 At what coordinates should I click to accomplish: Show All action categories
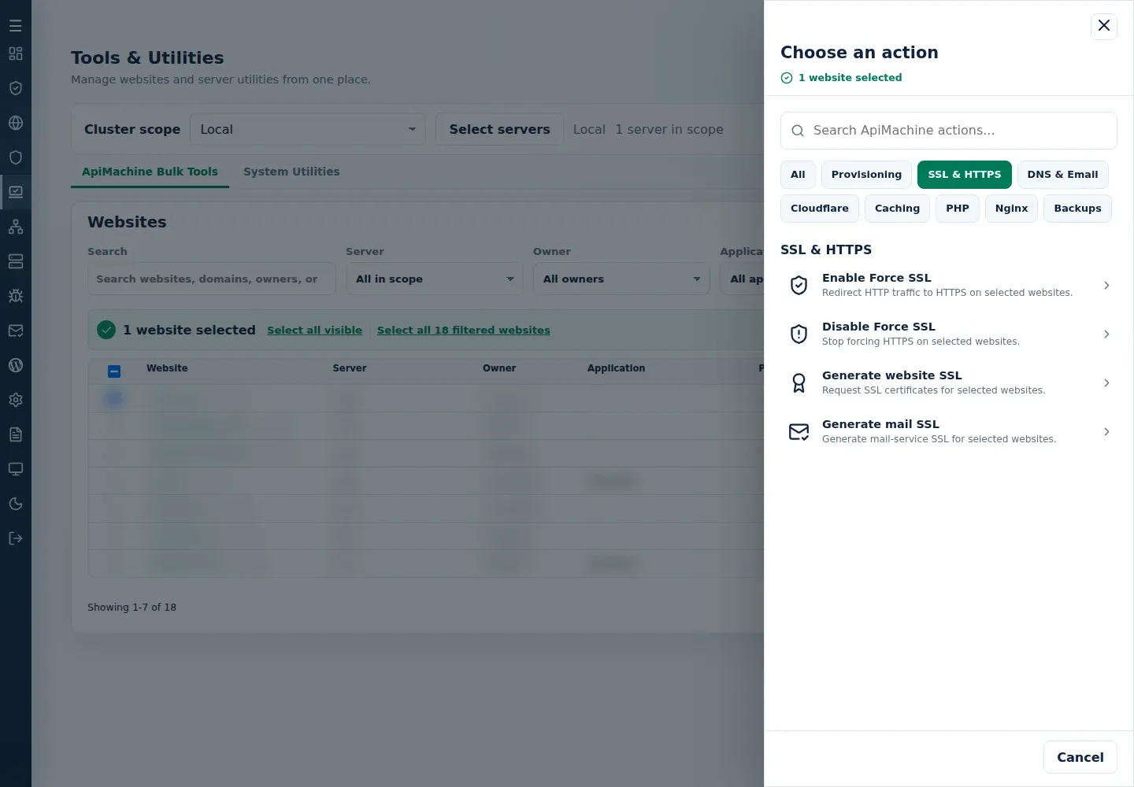click(x=798, y=175)
